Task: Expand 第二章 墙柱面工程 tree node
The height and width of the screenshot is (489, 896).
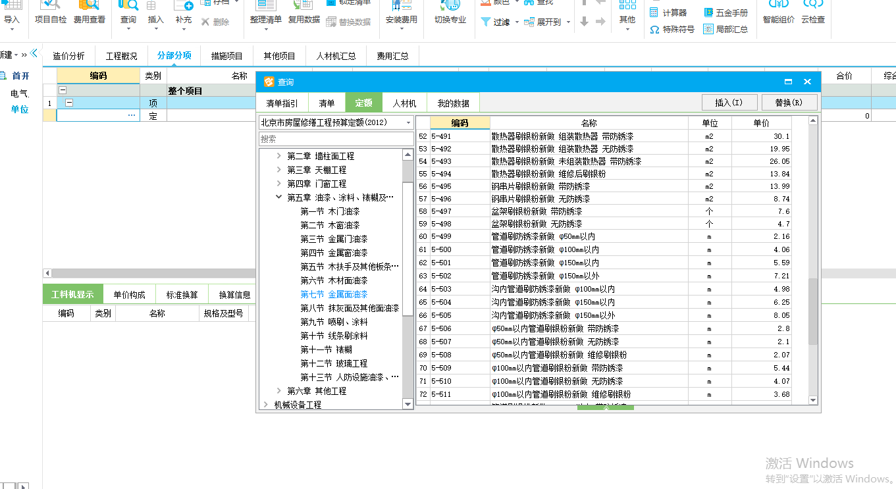Action: pos(279,156)
